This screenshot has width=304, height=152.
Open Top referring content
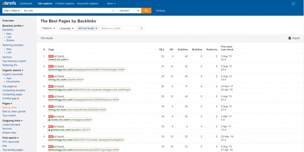click(14, 61)
